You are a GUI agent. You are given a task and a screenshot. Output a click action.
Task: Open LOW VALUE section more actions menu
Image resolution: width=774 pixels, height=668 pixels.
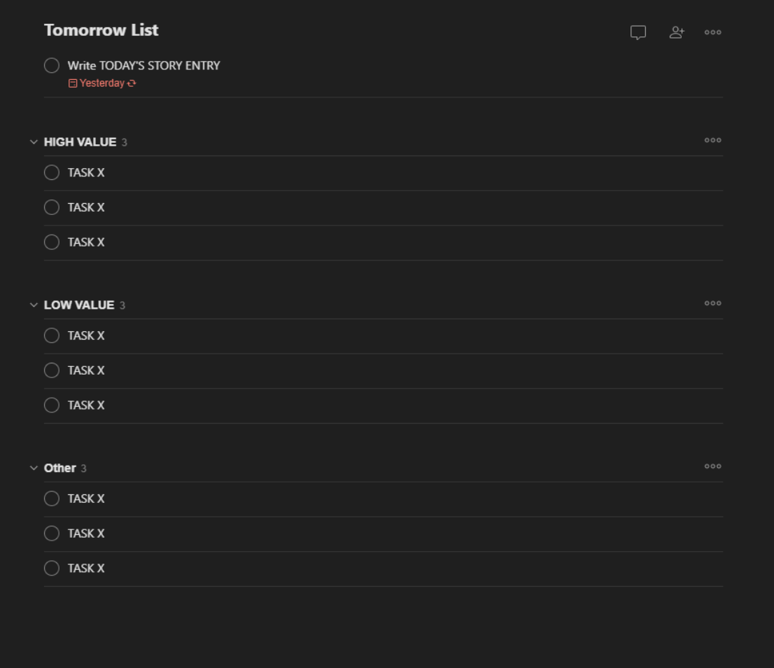click(x=713, y=304)
